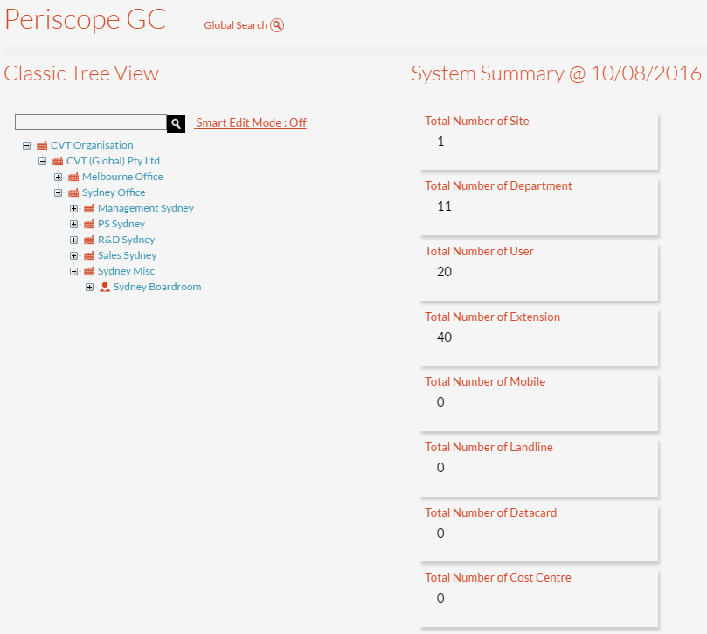
Task: Click the Total Number of Cost Centre card
Action: pos(539,598)
